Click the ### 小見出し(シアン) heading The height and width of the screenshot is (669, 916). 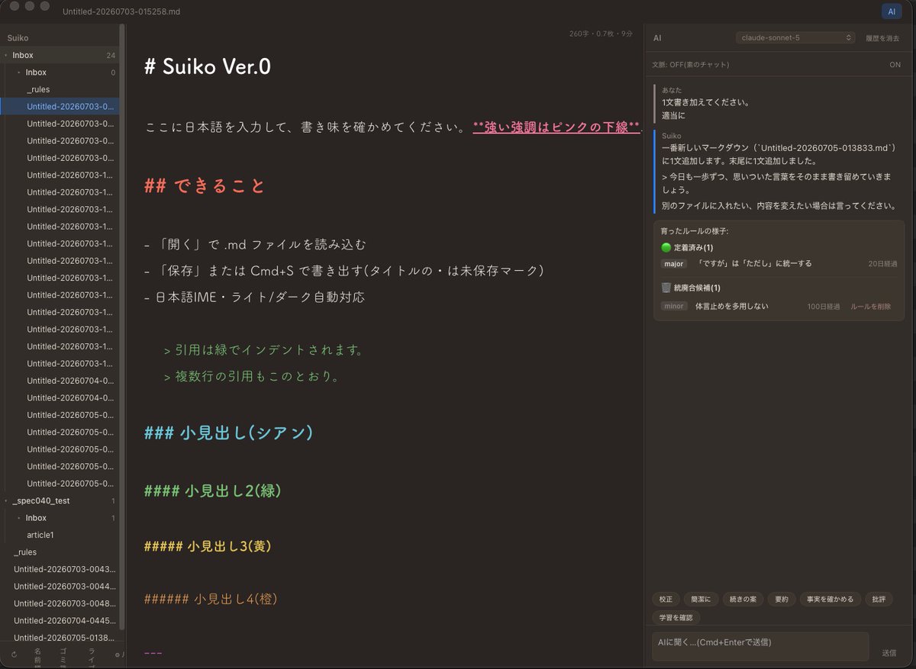(229, 433)
